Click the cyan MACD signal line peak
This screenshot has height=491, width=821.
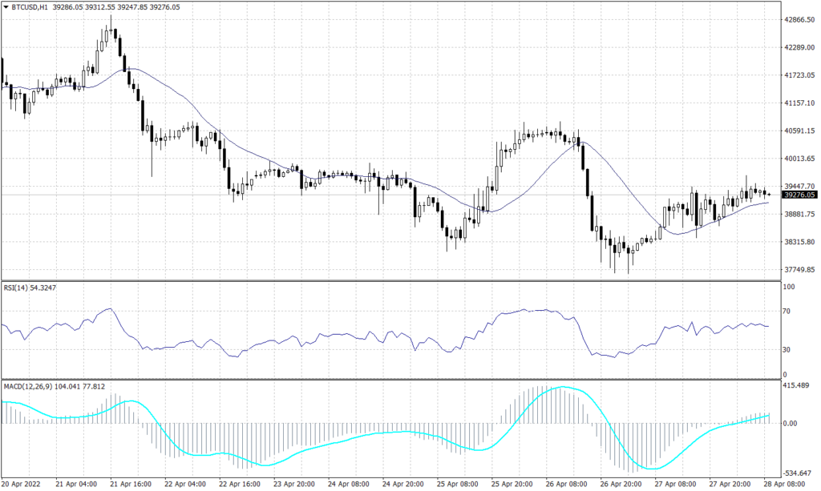pos(562,388)
